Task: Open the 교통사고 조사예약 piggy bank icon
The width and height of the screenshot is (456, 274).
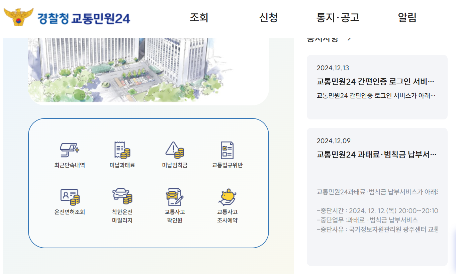Action: click(227, 197)
